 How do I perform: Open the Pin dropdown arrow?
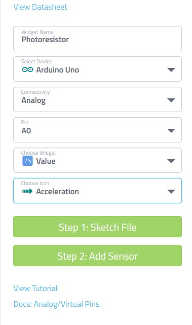(171, 131)
